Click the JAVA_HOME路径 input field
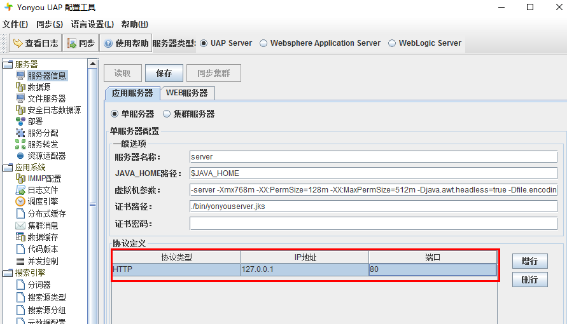This screenshot has height=324, width=567. click(373, 173)
